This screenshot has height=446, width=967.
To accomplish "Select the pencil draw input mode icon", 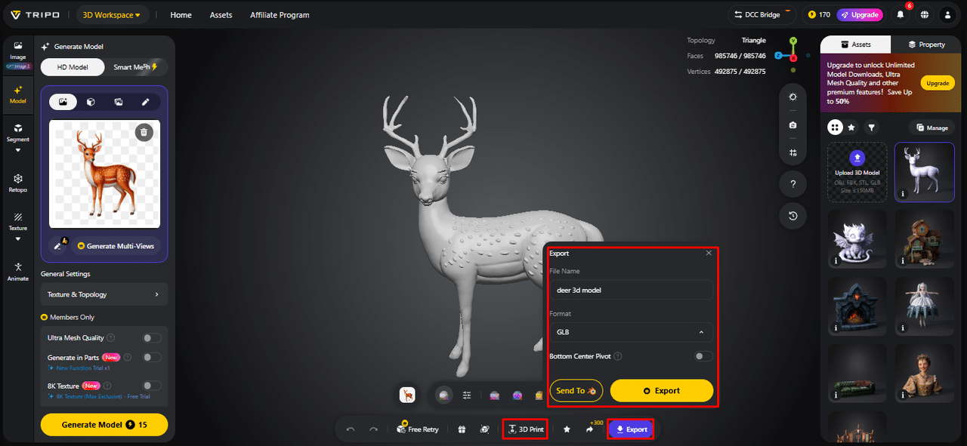I will click(x=146, y=102).
